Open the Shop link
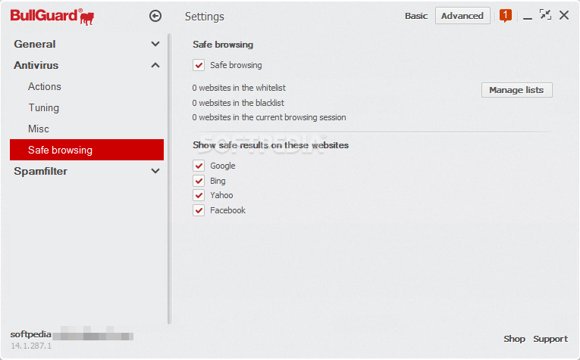This screenshot has height=360, width=580. (x=514, y=339)
